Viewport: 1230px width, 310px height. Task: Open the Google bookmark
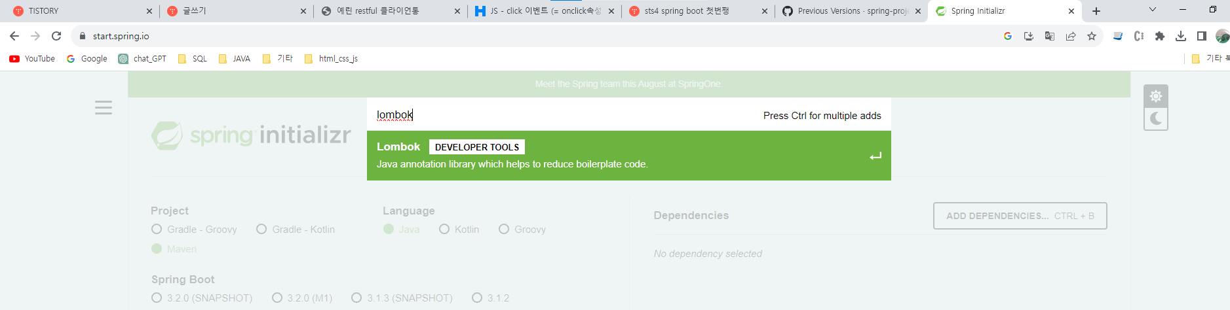pos(87,59)
